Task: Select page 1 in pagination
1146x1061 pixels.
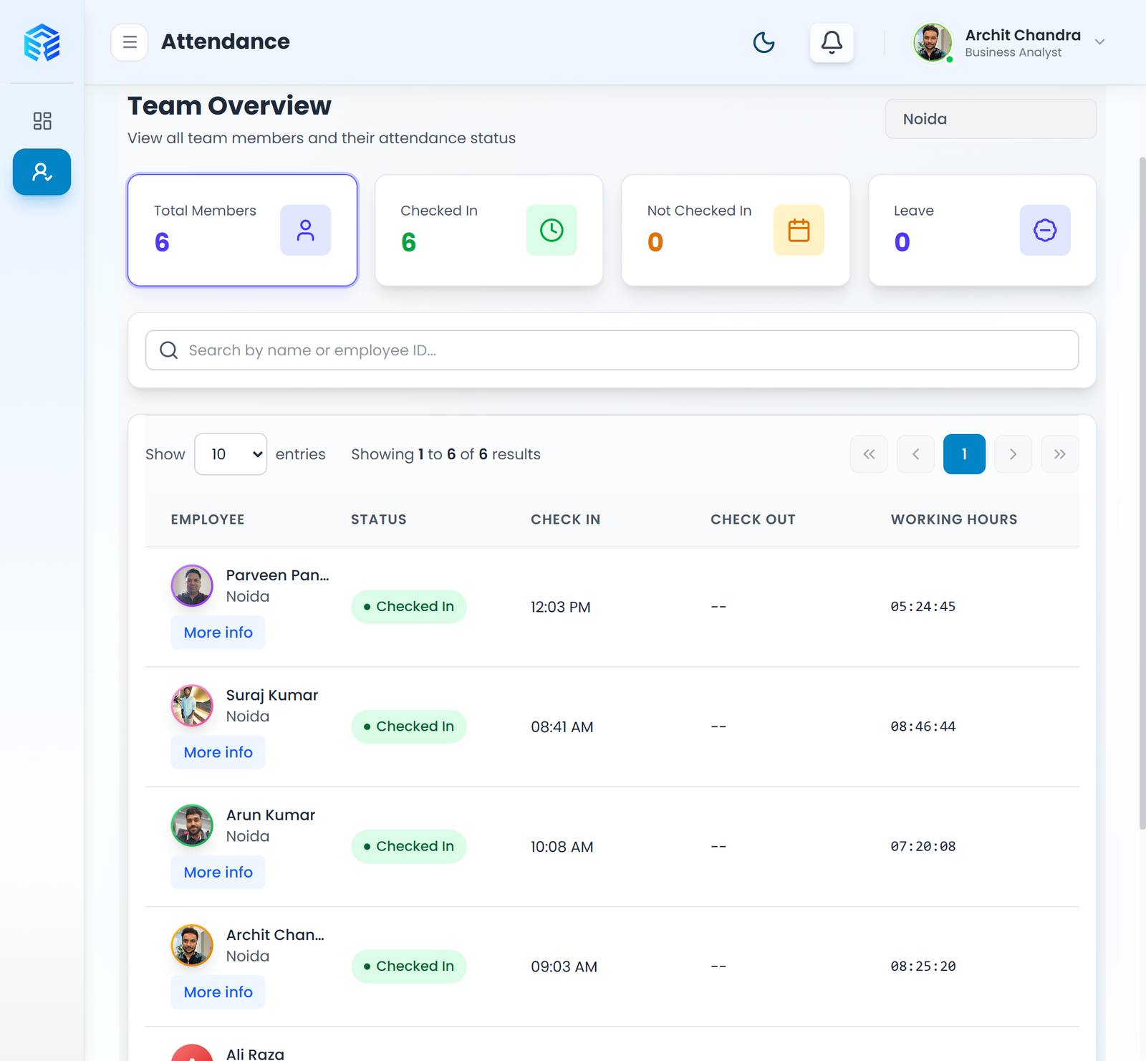Action: (x=964, y=454)
